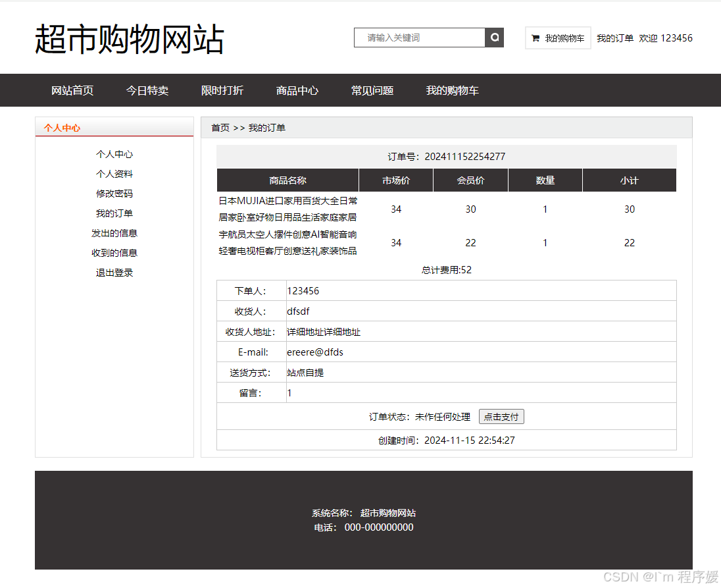The width and height of the screenshot is (721, 588).
Task: Click the shopping cart icon in header
Action: tap(535, 38)
